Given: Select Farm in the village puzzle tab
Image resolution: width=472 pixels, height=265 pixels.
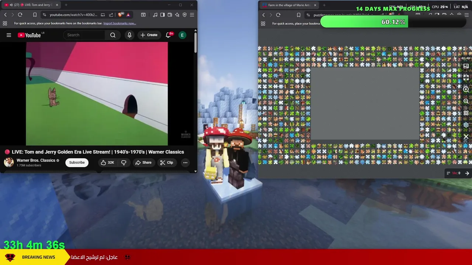Looking at the screenshot, I should (x=289, y=5).
